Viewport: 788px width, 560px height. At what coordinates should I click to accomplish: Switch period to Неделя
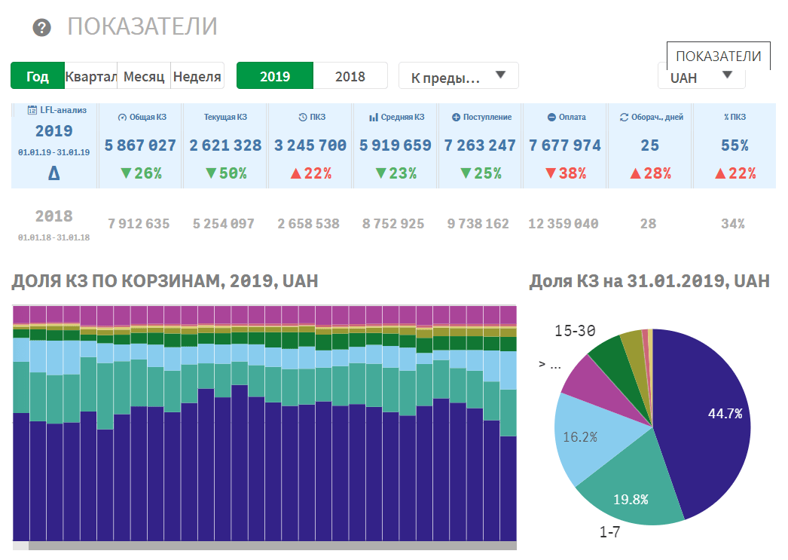tap(197, 76)
